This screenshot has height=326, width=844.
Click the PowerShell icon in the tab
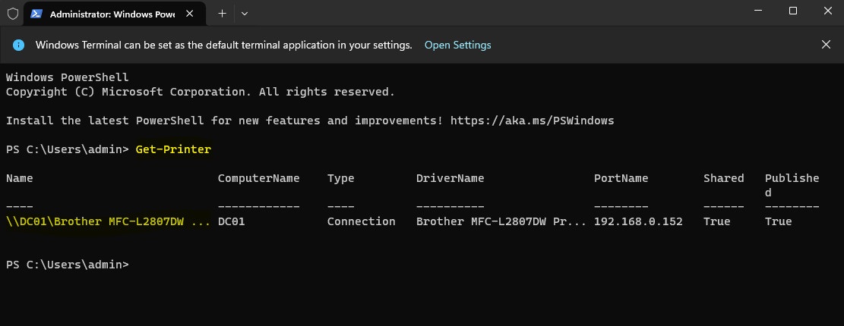36,14
